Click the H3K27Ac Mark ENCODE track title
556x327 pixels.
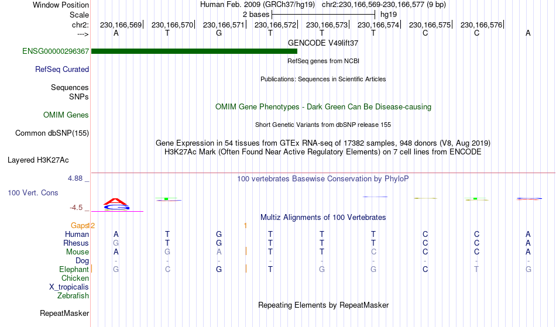(x=323, y=152)
